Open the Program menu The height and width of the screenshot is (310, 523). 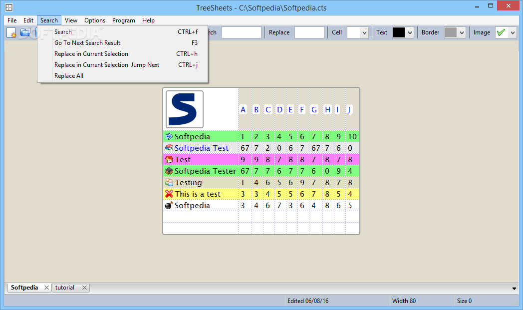pyautogui.click(x=124, y=20)
